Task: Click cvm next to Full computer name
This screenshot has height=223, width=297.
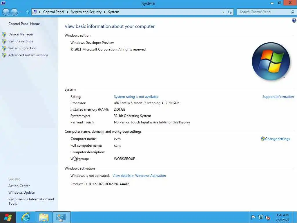Action: point(117,146)
